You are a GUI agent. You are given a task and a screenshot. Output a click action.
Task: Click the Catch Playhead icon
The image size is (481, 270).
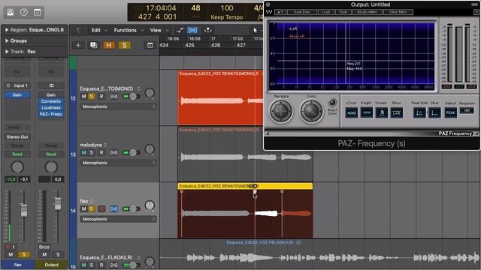coord(208,30)
